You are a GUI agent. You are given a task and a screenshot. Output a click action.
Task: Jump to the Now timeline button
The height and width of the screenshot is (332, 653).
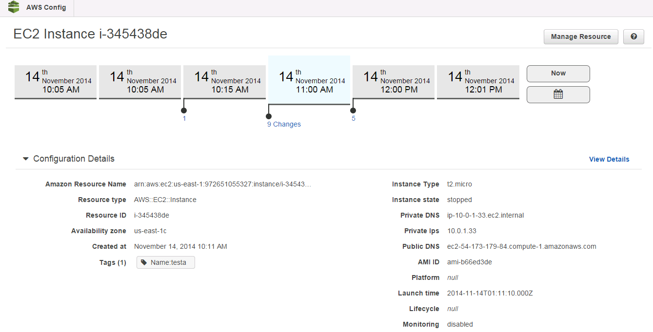(x=558, y=74)
